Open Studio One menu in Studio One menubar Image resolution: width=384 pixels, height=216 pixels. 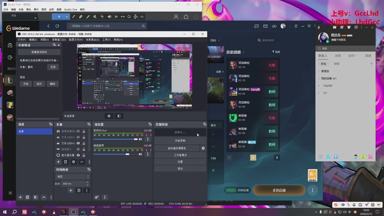(x=71, y=10)
